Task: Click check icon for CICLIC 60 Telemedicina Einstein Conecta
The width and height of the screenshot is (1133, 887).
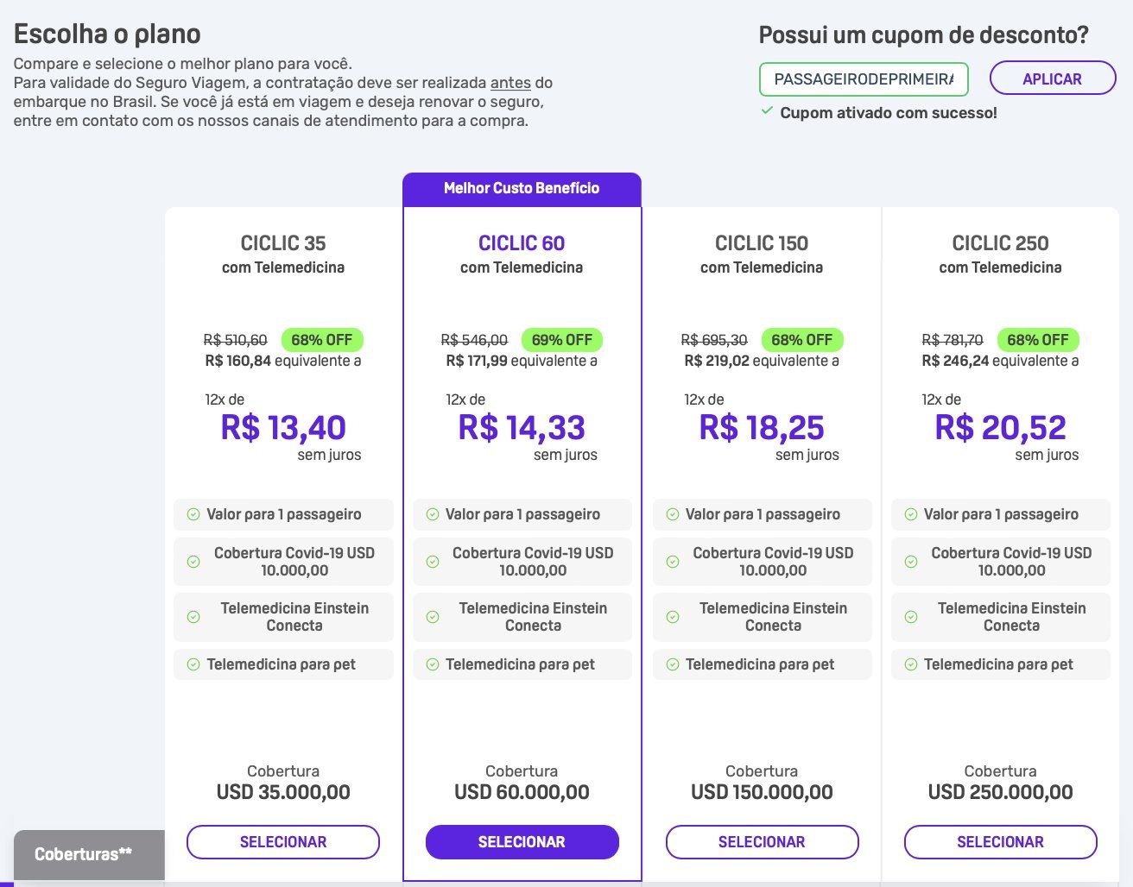Action: tap(433, 617)
